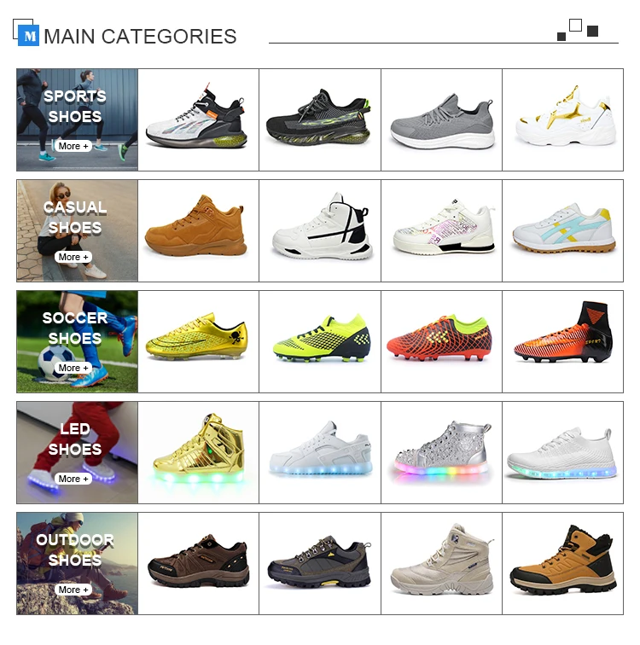View the gold high-top LED shoe
This screenshot has width=640, height=645.
[x=198, y=449]
